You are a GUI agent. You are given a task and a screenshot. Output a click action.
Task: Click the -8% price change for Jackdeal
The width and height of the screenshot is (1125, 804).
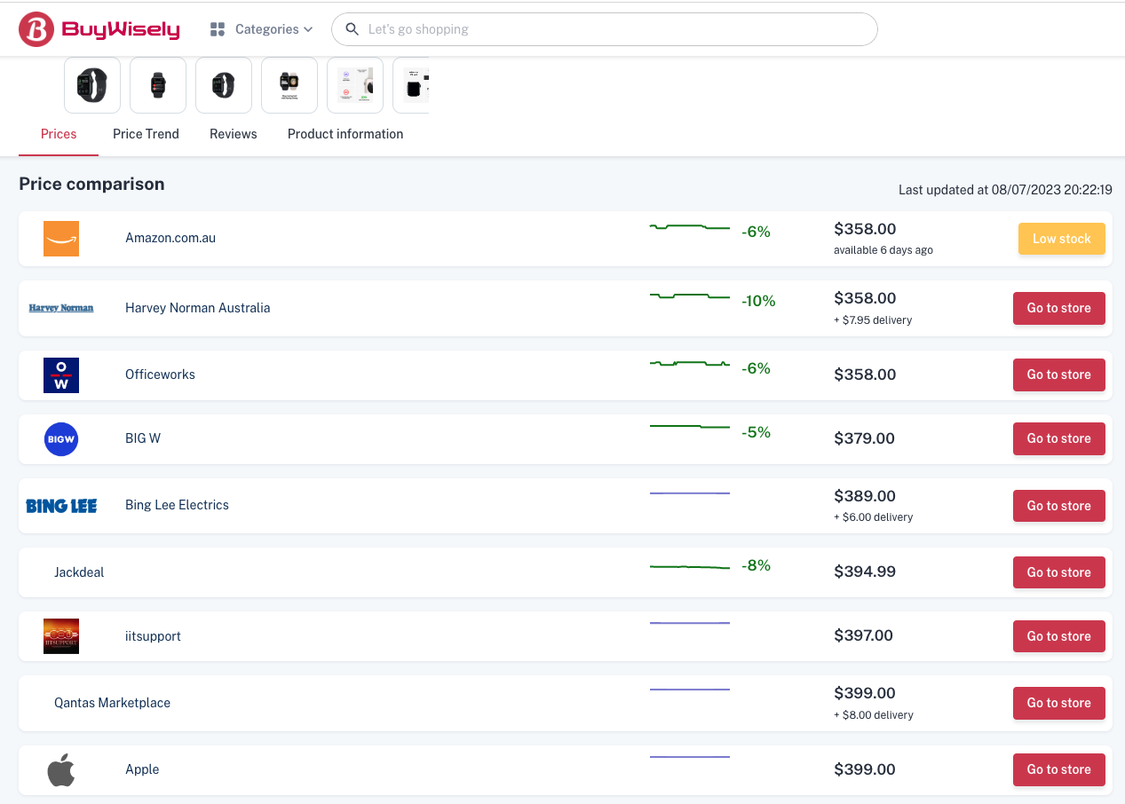[x=756, y=565]
